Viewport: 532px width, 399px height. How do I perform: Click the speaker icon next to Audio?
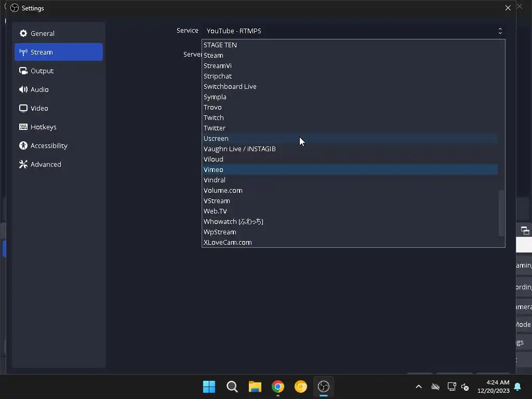pyautogui.click(x=23, y=89)
